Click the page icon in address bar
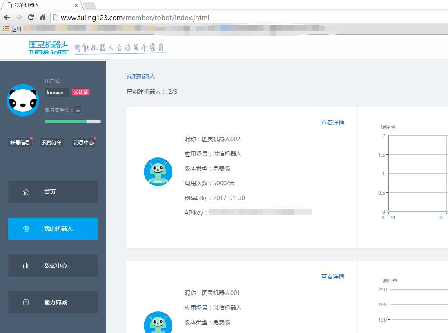Viewport: 448px width, 333px height. pyautogui.click(x=56, y=18)
